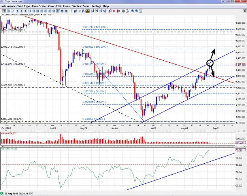Open the Lines menu

(x=66, y=6)
